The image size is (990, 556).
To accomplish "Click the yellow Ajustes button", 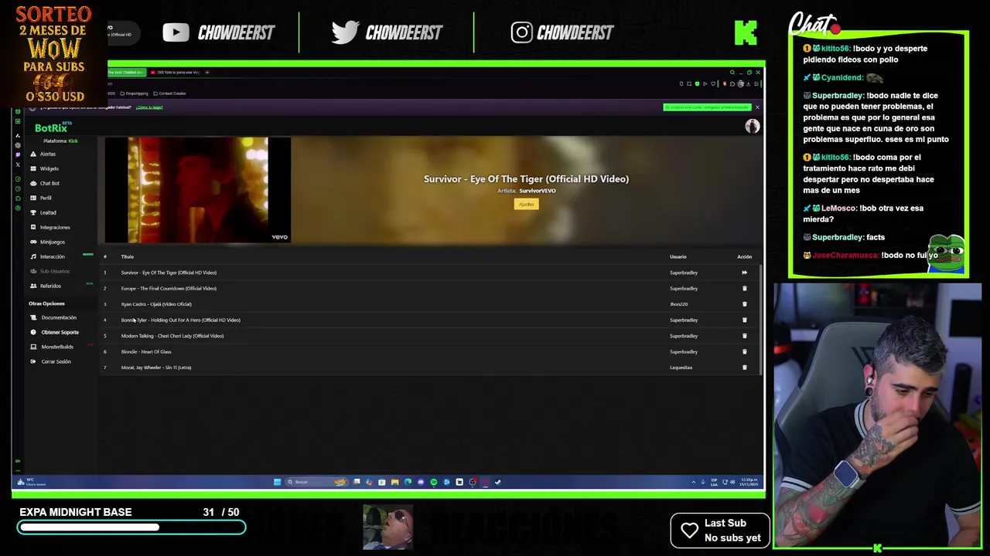I will click(x=526, y=204).
